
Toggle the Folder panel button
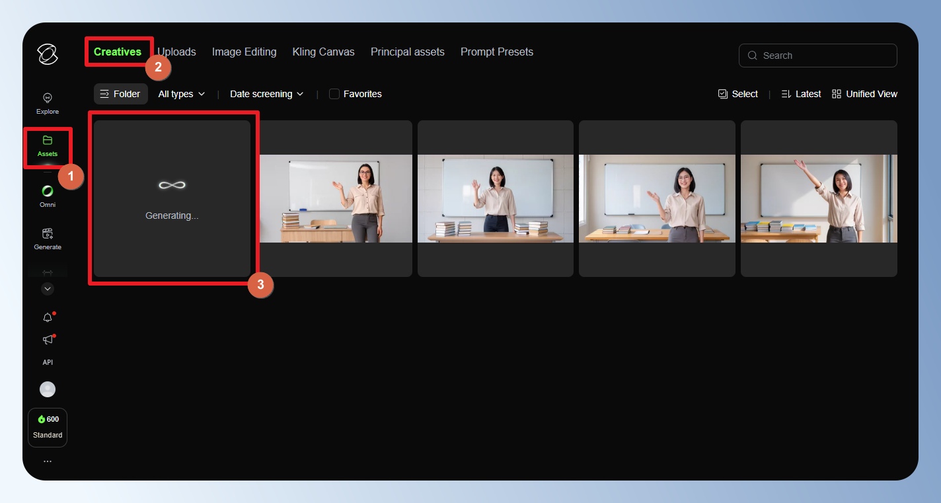(120, 94)
